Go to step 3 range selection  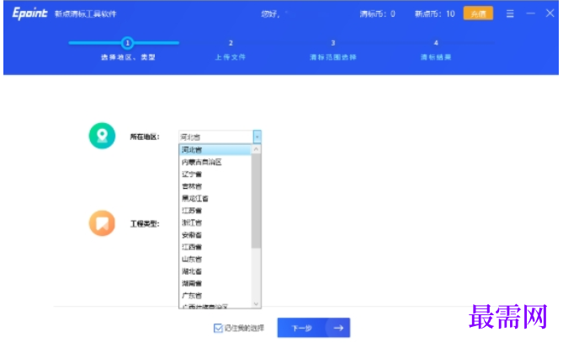coord(333,51)
